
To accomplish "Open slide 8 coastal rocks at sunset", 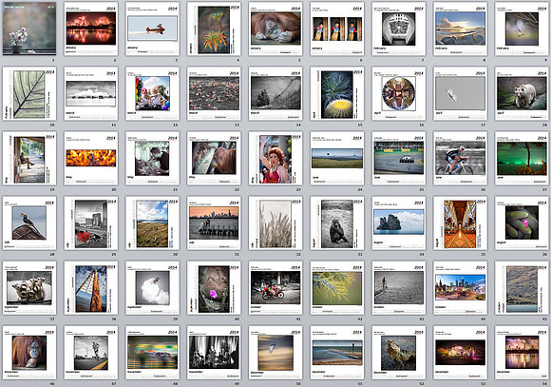I will (x=461, y=29).
